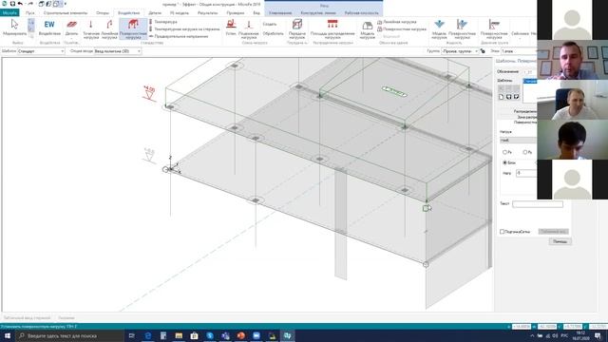Switch to the Проверка ribbon tab
Image resolution: width=608 pixels, height=342 pixels.
[x=236, y=12]
